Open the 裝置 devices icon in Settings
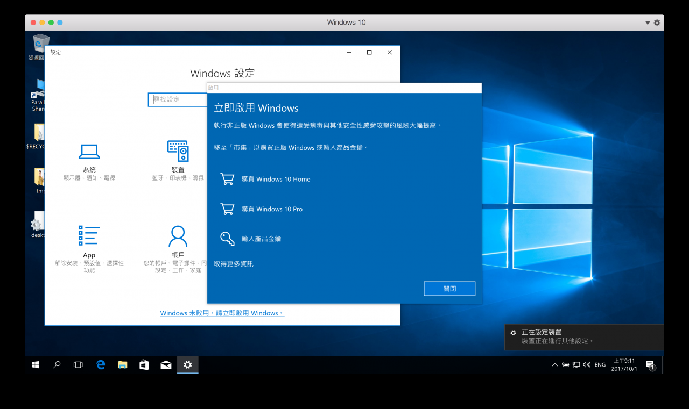 point(178,151)
